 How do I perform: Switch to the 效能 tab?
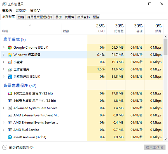[21, 17]
